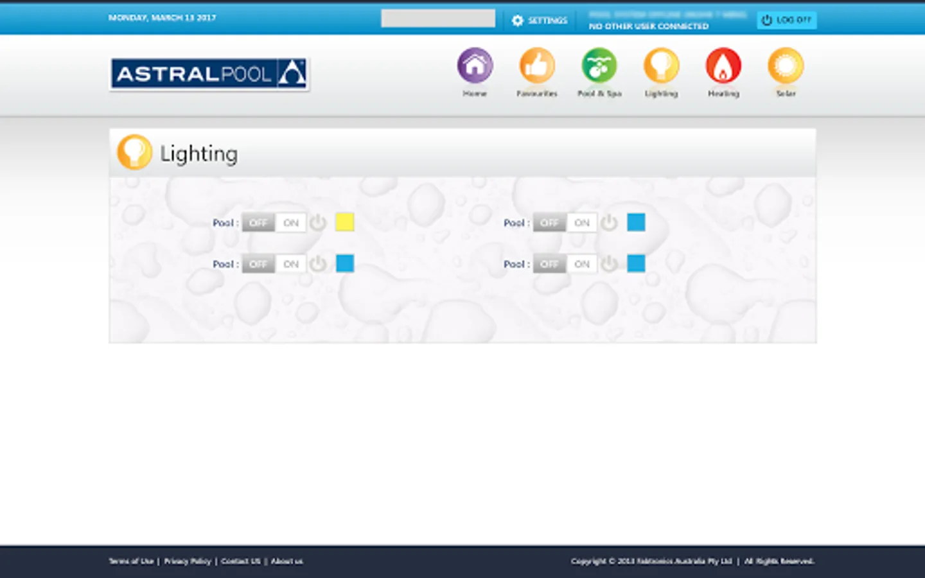
Task: Switch ON the lower-right Pool light
Action: pos(582,264)
